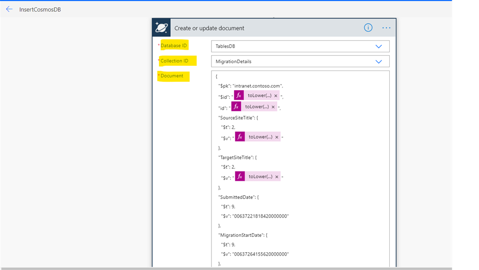
Task: Open the three-dot more options menu
Action: pyautogui.click(x=386, y=28)
